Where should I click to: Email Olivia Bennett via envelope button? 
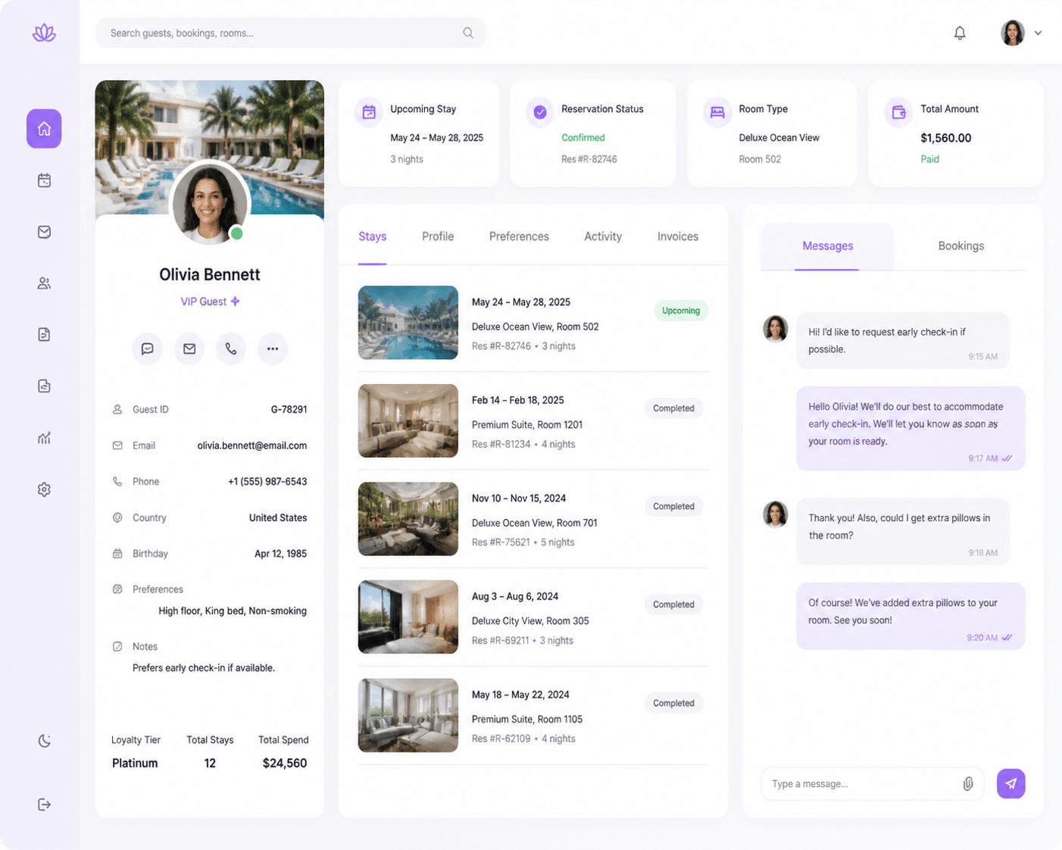[189, 348]
